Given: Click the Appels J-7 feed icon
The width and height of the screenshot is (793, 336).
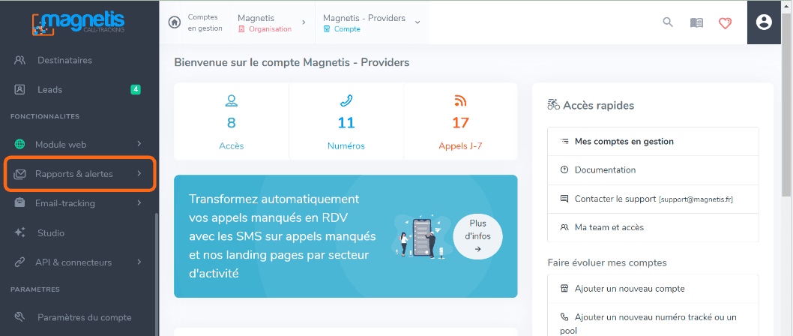Looking at the screenshot, I should [460, 100].
